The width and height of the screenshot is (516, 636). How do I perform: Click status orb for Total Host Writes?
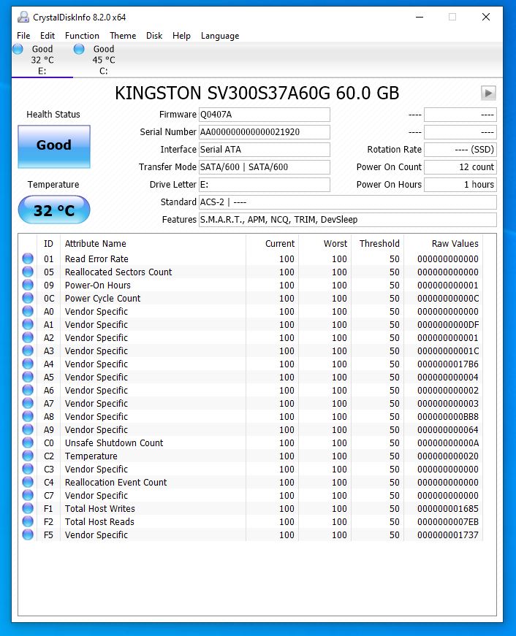point(28,508)
